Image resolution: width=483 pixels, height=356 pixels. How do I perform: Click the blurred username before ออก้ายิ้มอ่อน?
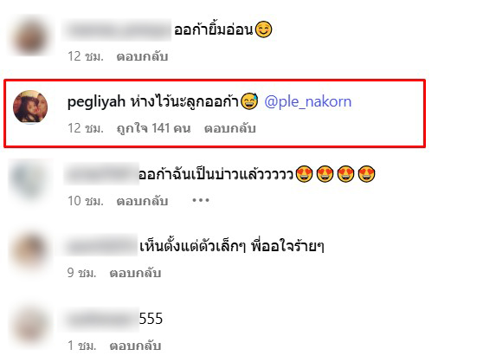[x=117, y=30]
